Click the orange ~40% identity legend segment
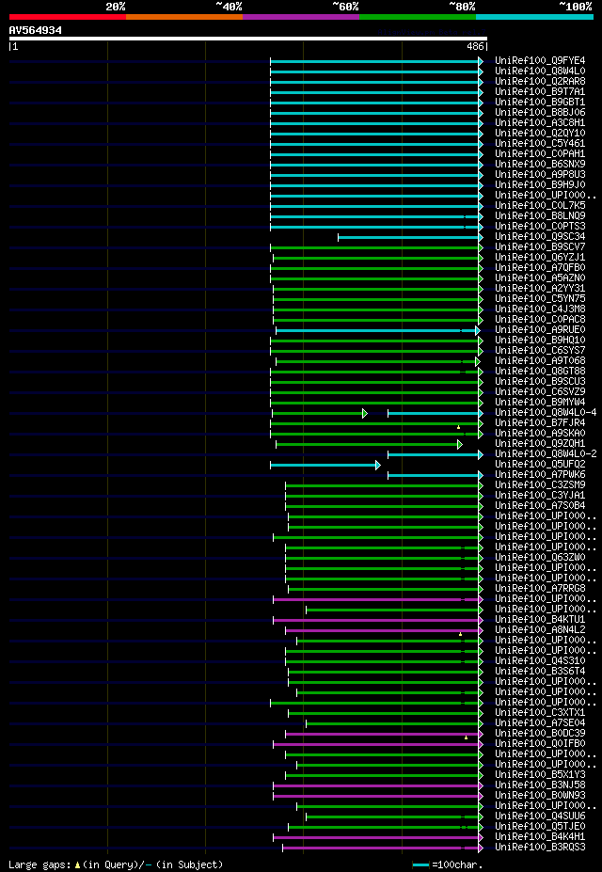The height and width of the screenshot is (872, 602). pos(184,17)
